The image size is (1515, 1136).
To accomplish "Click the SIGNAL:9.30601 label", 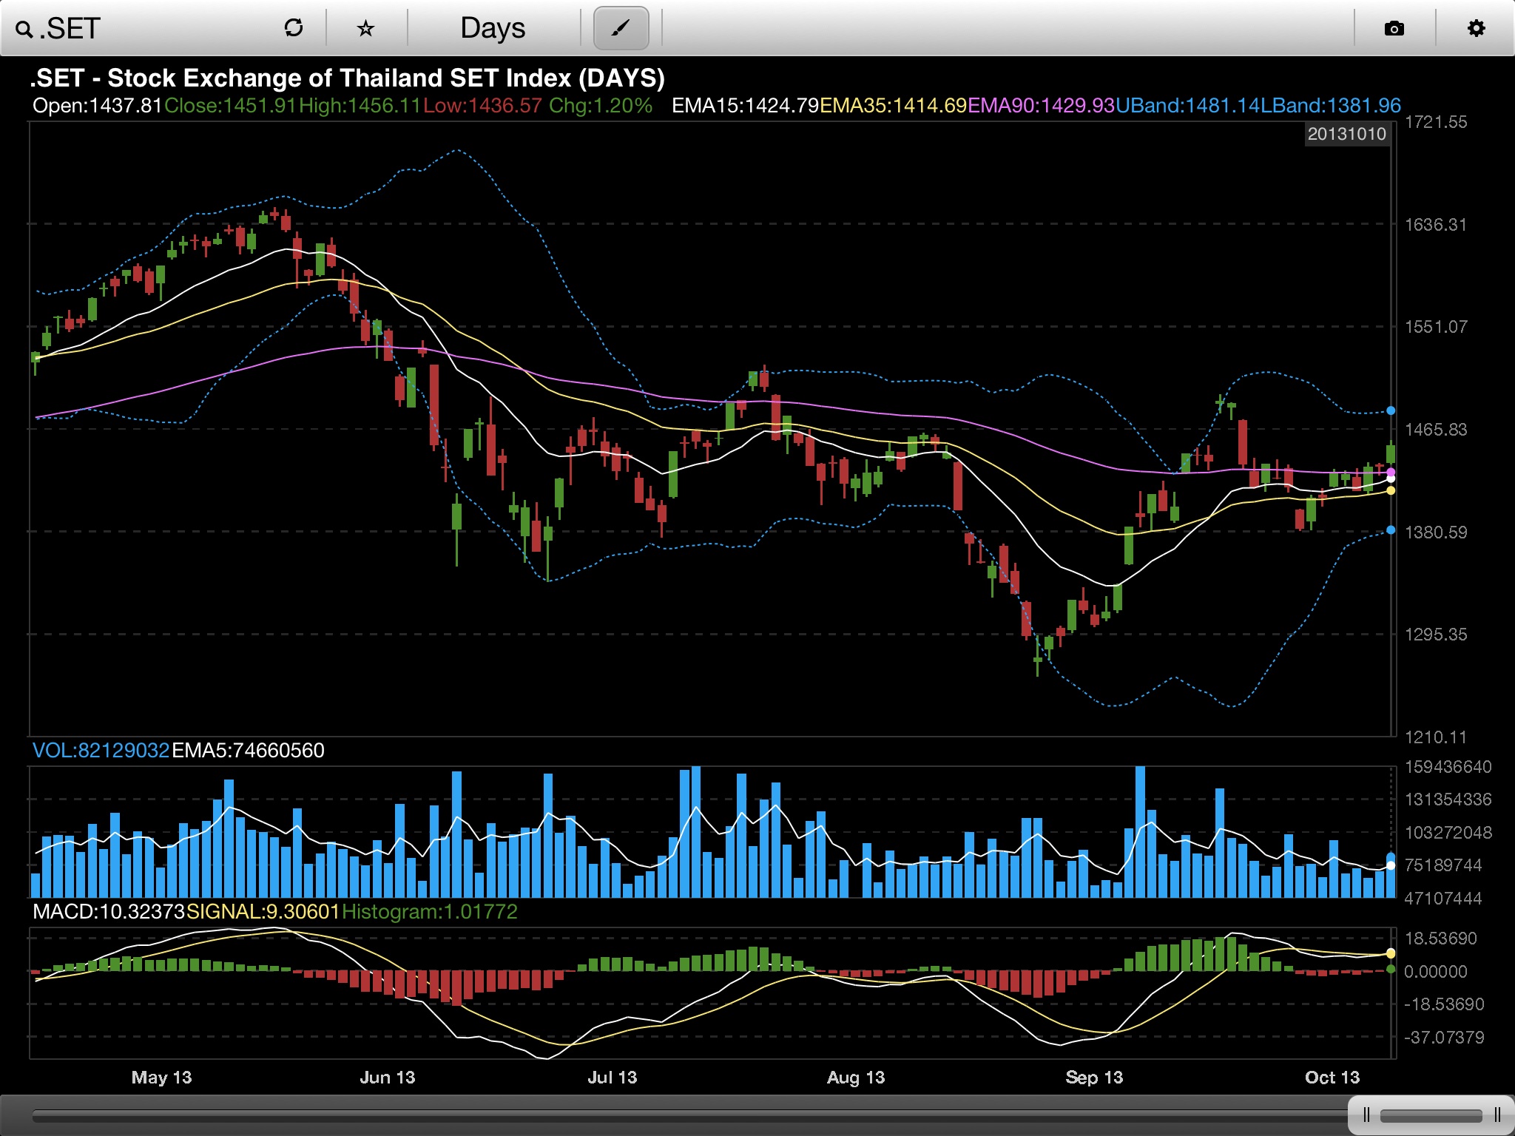I will 263,912.
